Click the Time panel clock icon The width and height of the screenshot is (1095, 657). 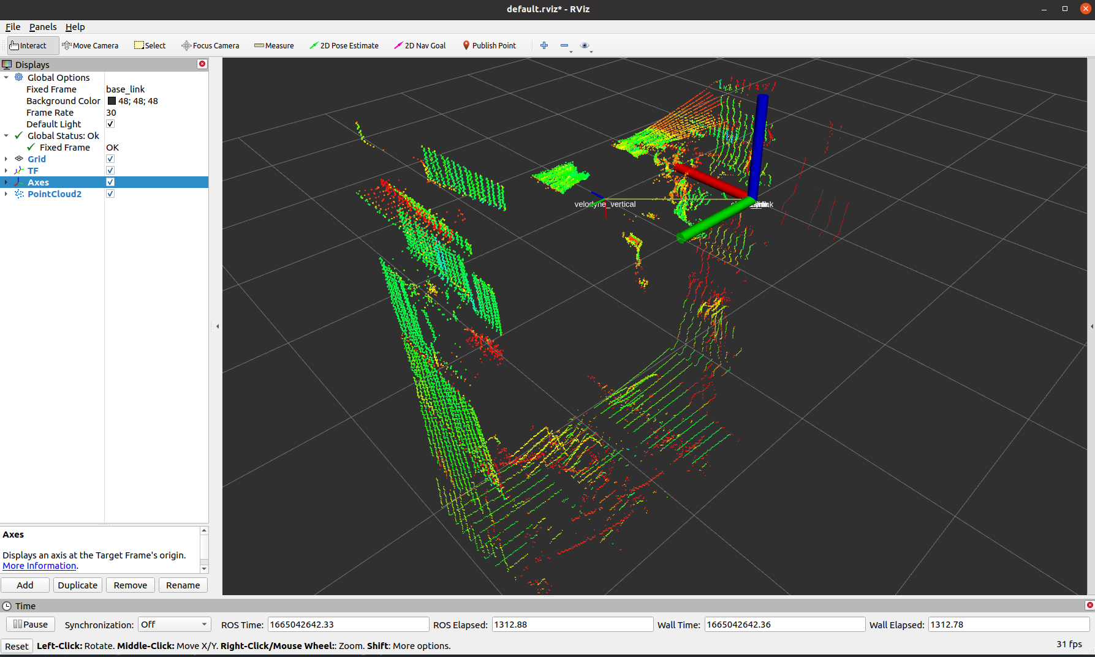point(7,606)
